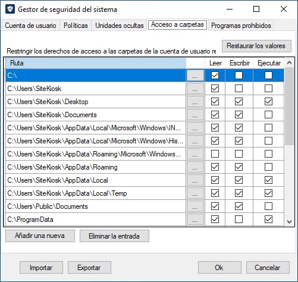Click Añadir una nueva button

pyautogui.click(x=40, y=236)
